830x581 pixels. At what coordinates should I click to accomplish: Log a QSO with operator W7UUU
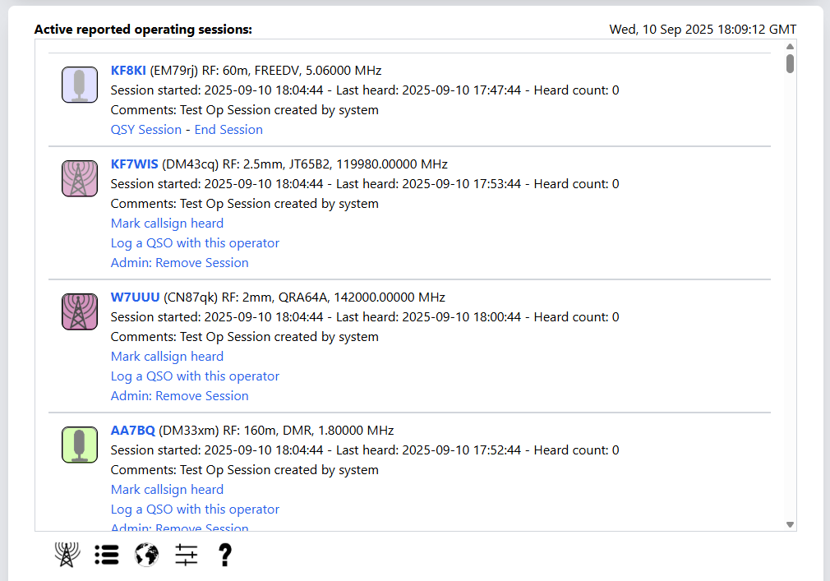click(x=195, y=376)
